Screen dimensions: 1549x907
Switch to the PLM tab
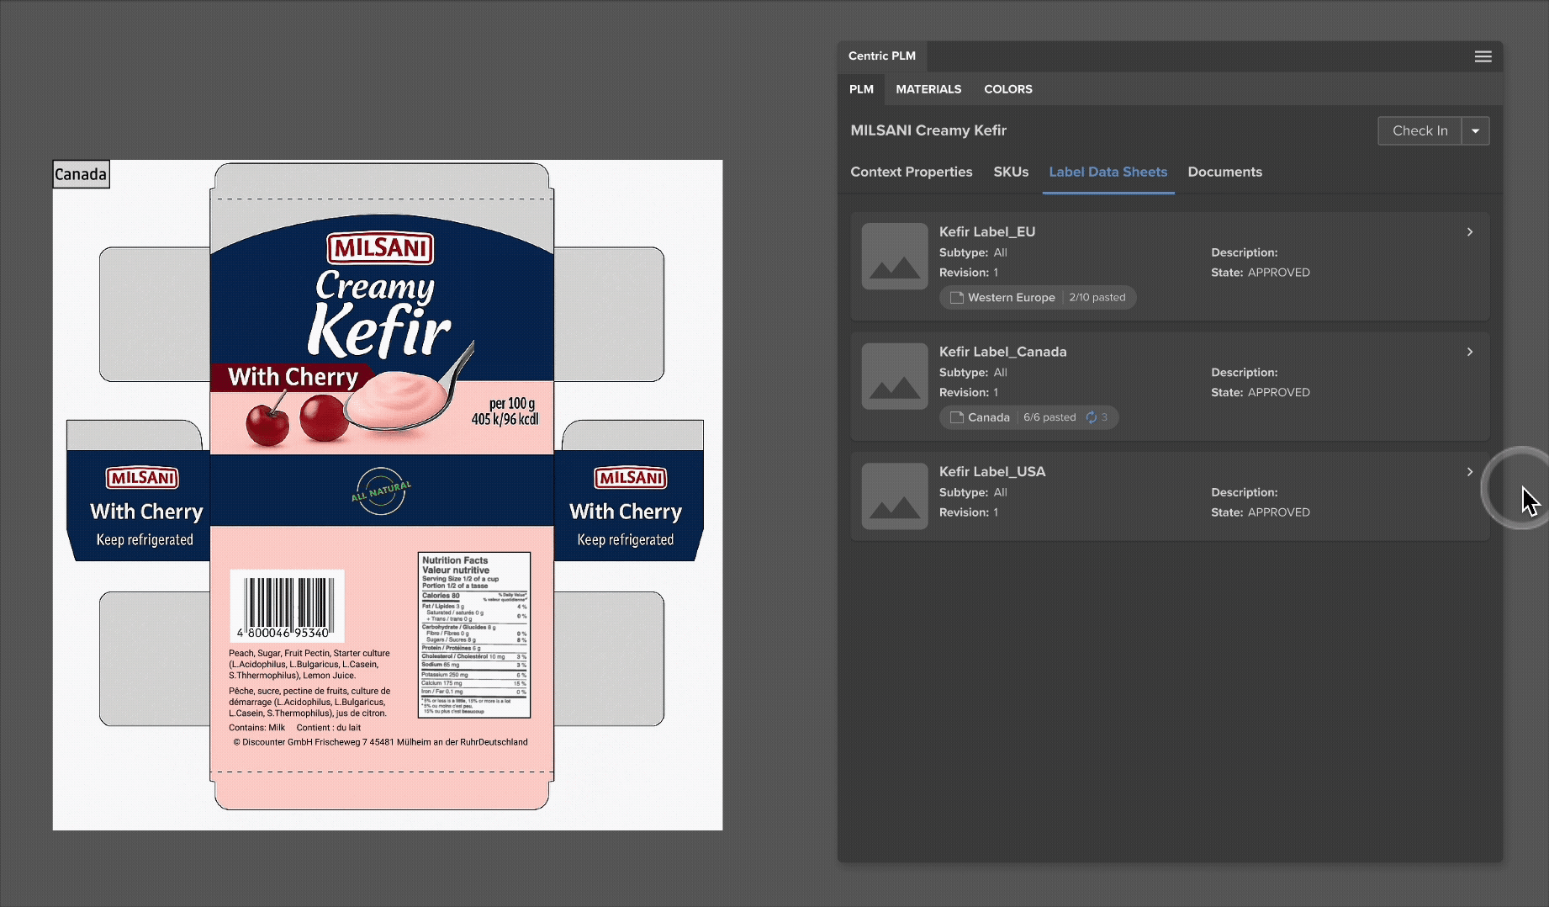861,89
